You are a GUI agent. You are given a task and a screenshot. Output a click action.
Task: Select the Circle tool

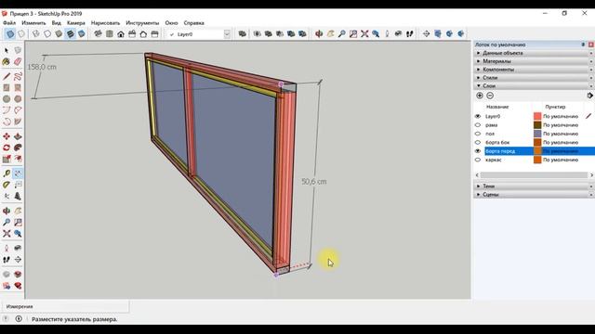[7, 99]
